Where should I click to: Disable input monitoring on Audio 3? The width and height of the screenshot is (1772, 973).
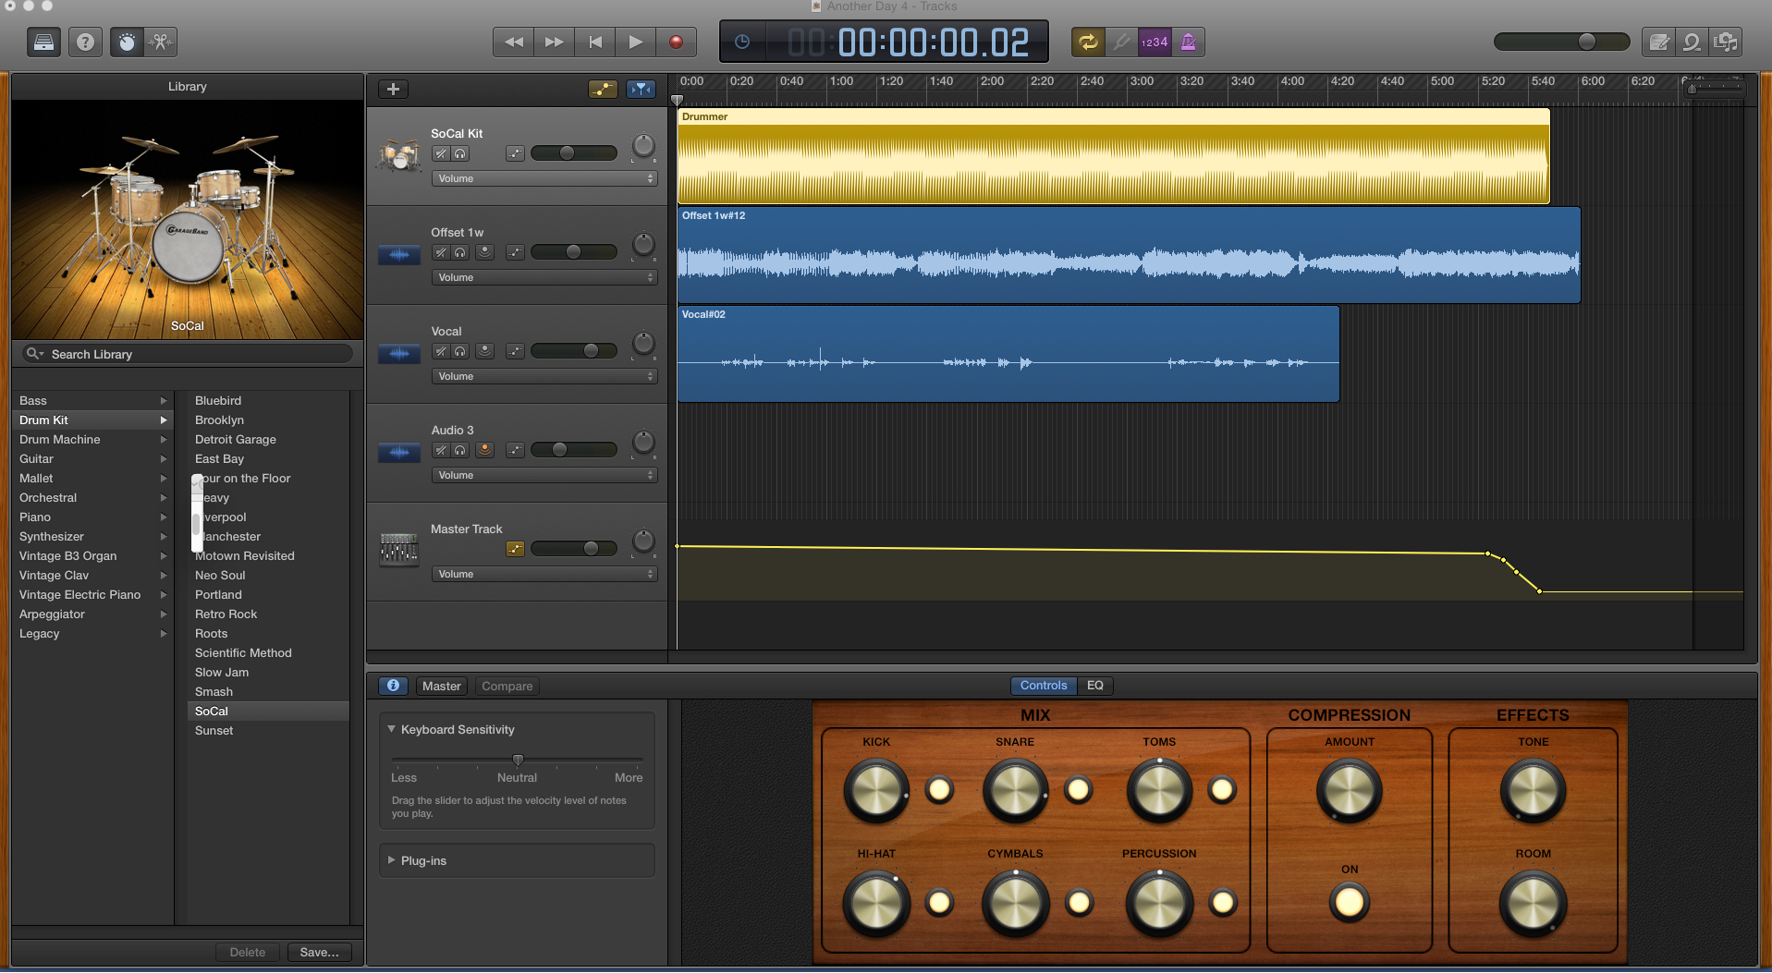(x=484, y=450)
